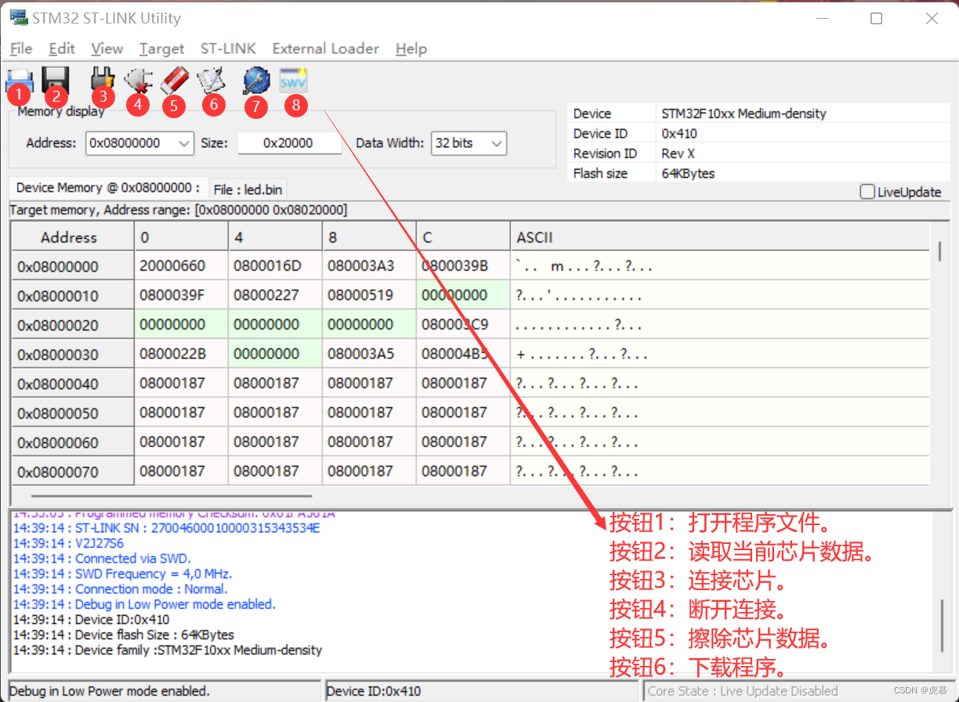
Task: Select memory cell 0800016D
Action: [x=275, y=266]
